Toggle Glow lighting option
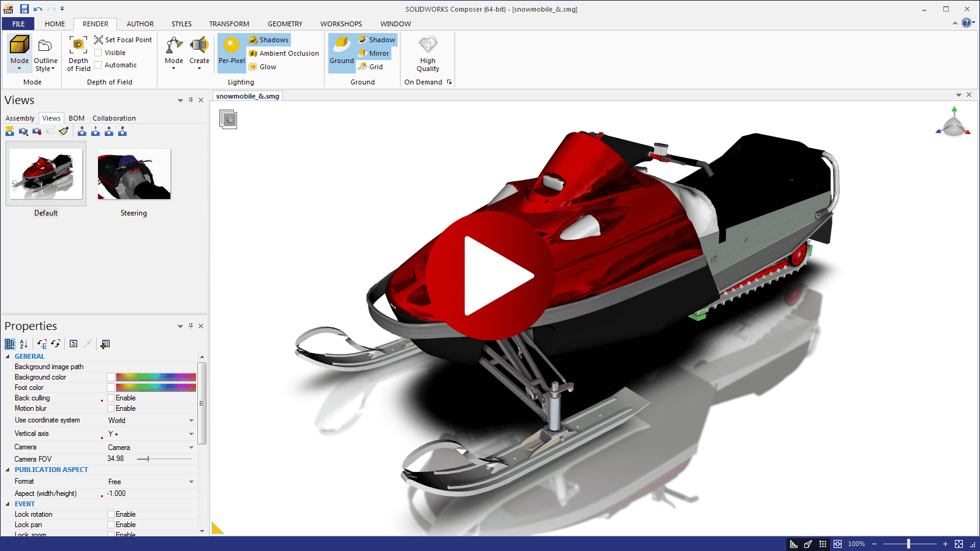The image size is (980, 551). 263,67
